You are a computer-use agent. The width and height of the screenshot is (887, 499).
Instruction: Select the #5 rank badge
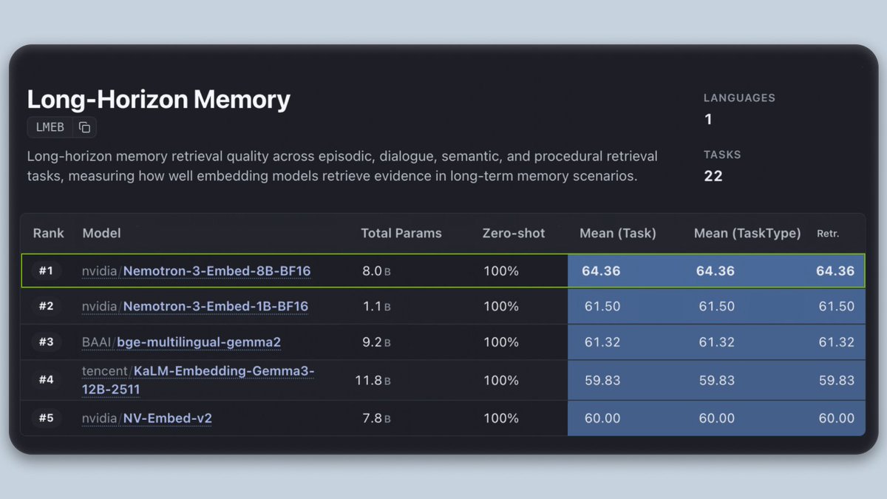46,418
